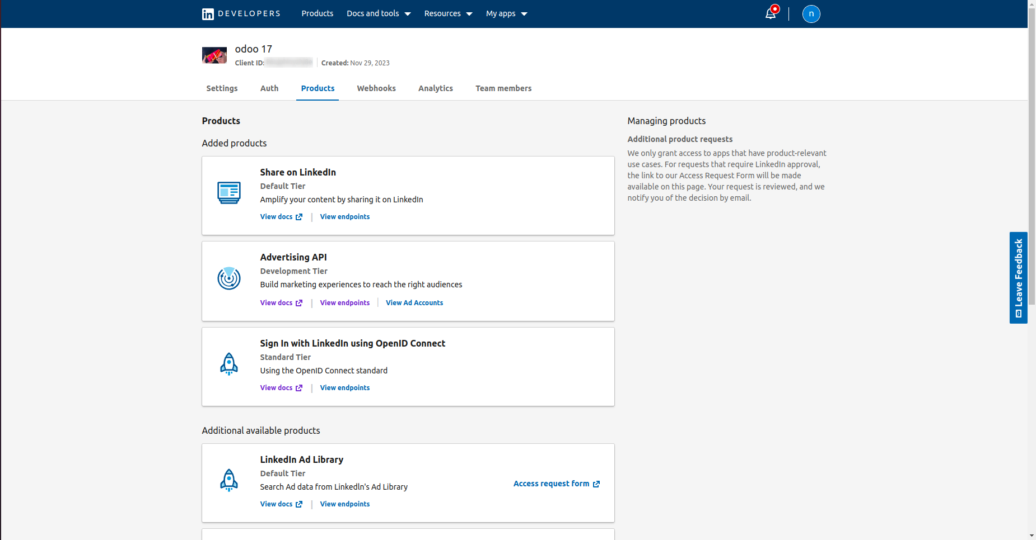Click the Sign In with LinkedIn rocket icon
Viewport: 1036px width, 540px height.
coord(229,364)
